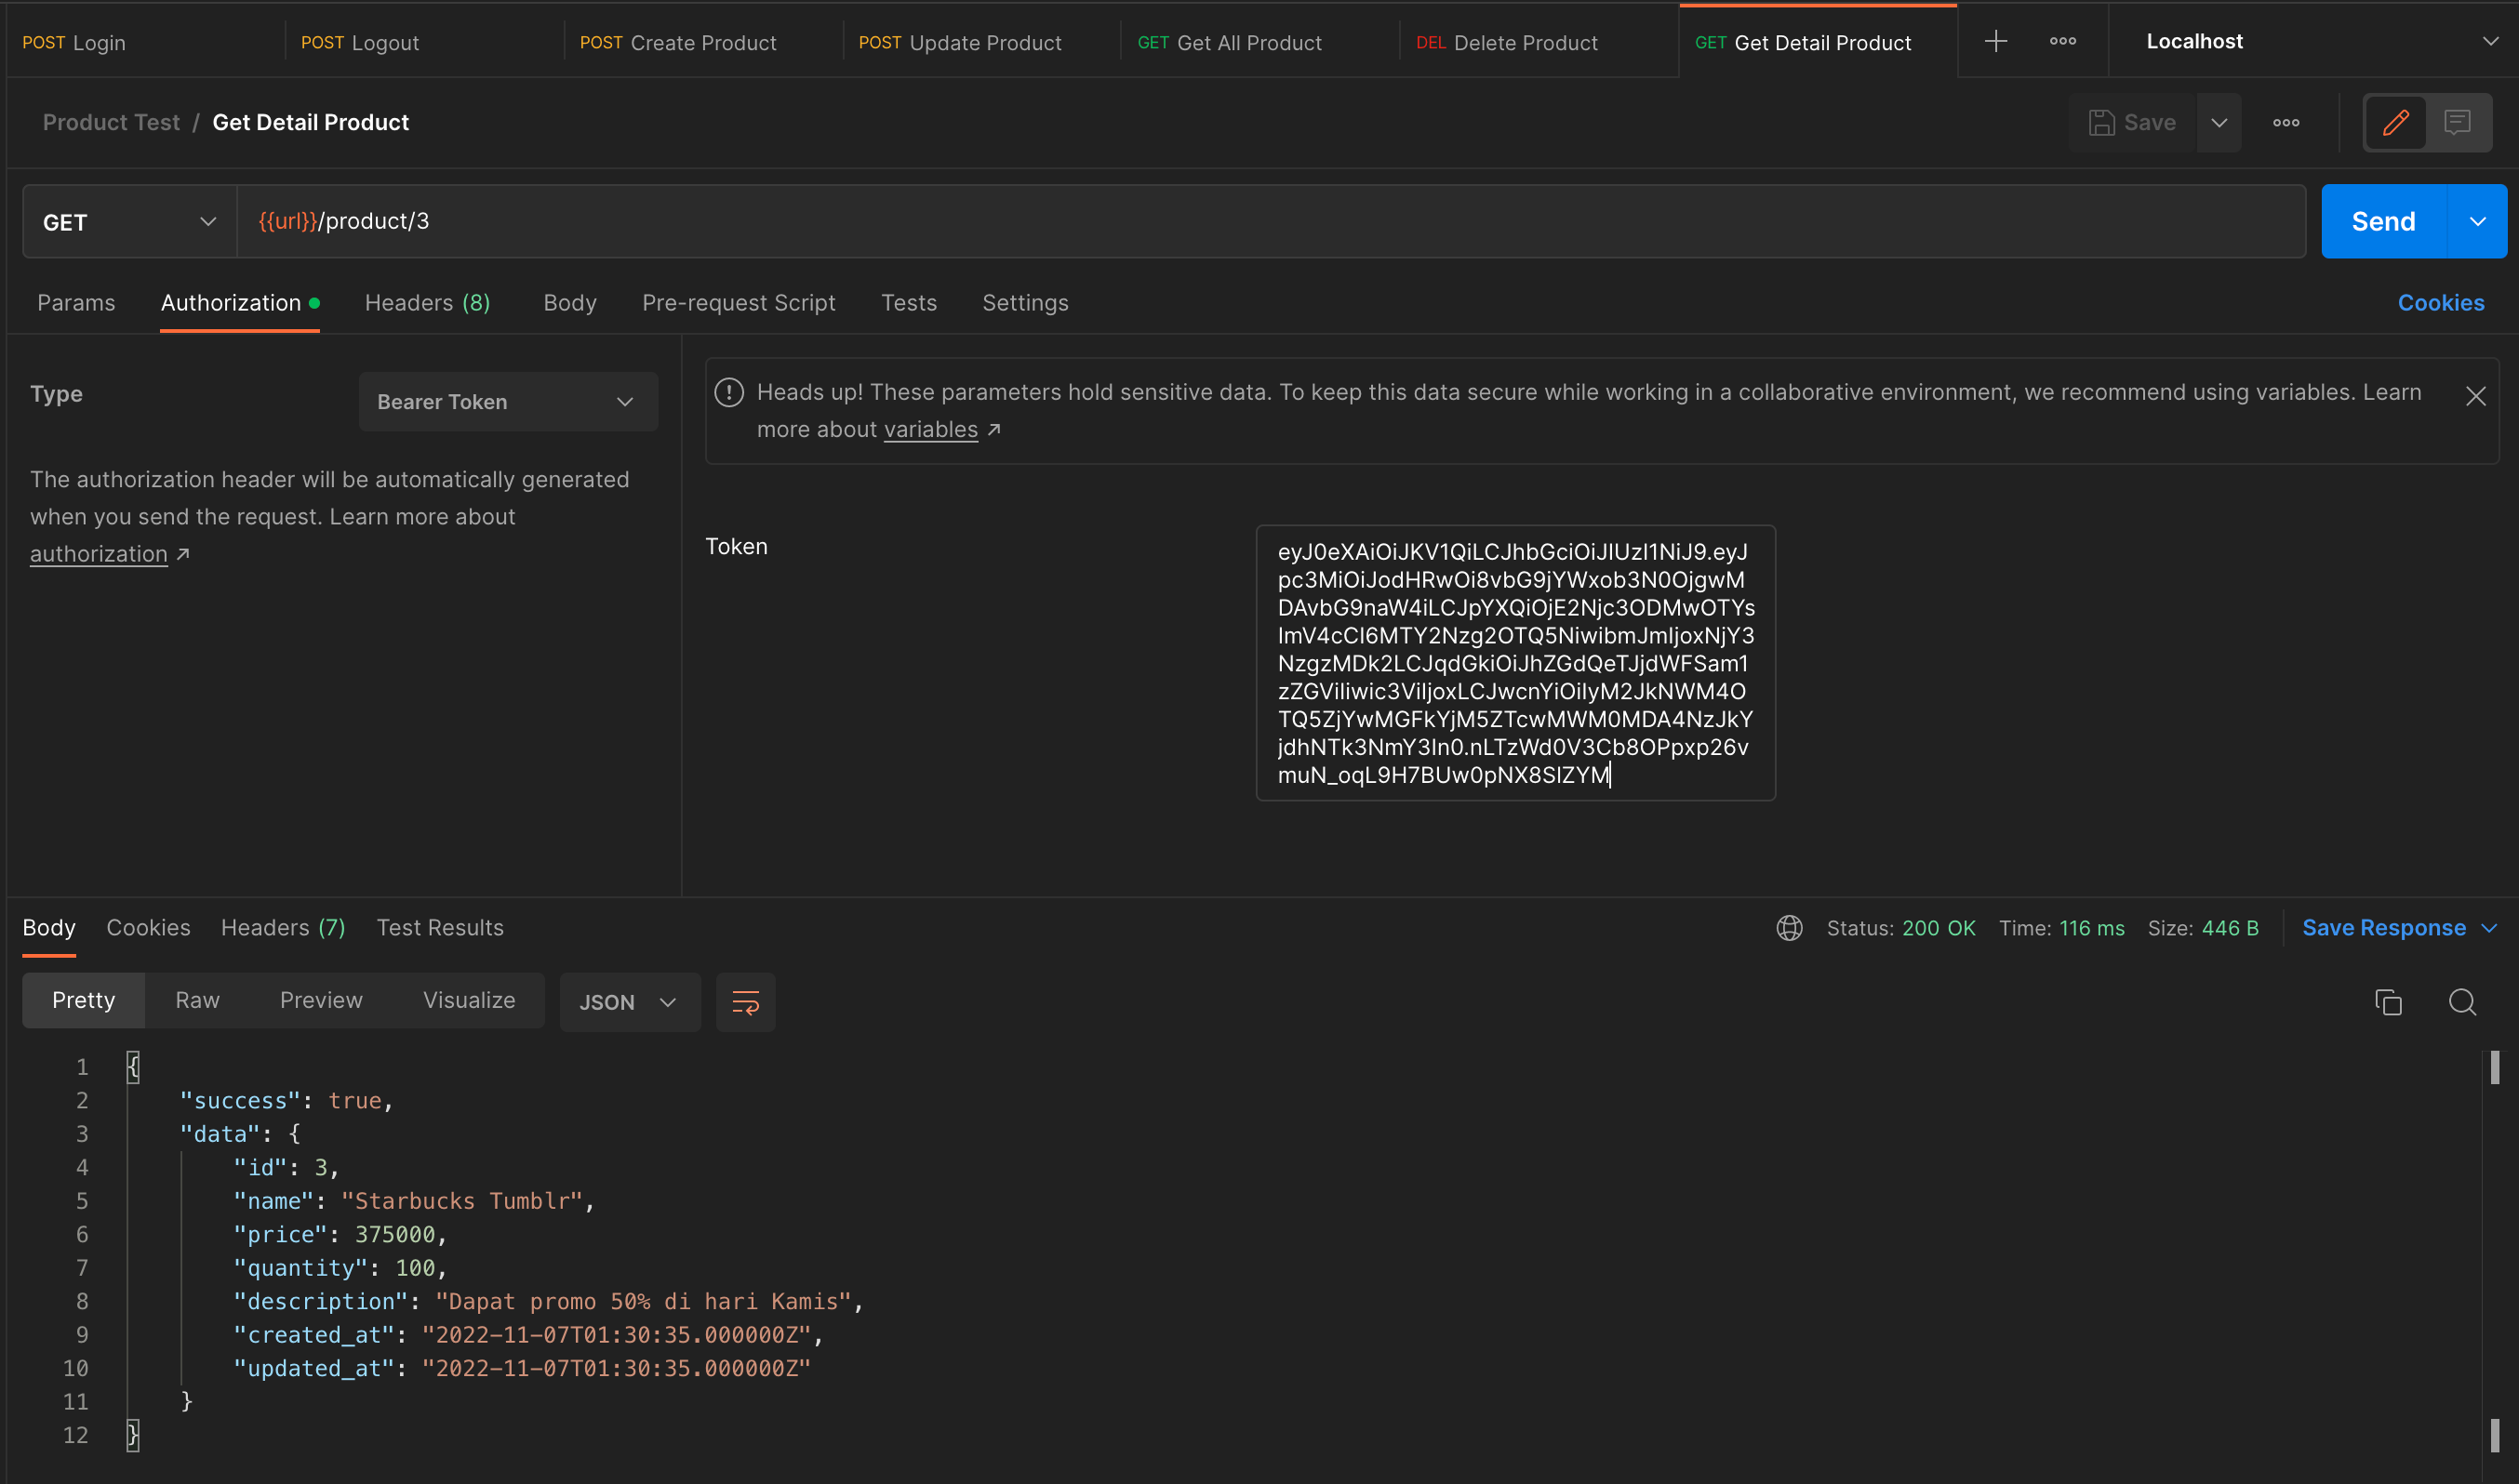Click inside the Token text field

point(1514,662)
